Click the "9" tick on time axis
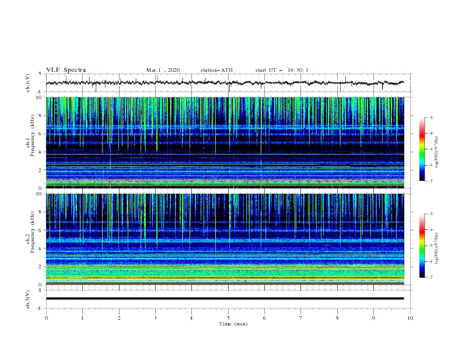This screenshot has height=357, width=462. 373,318
